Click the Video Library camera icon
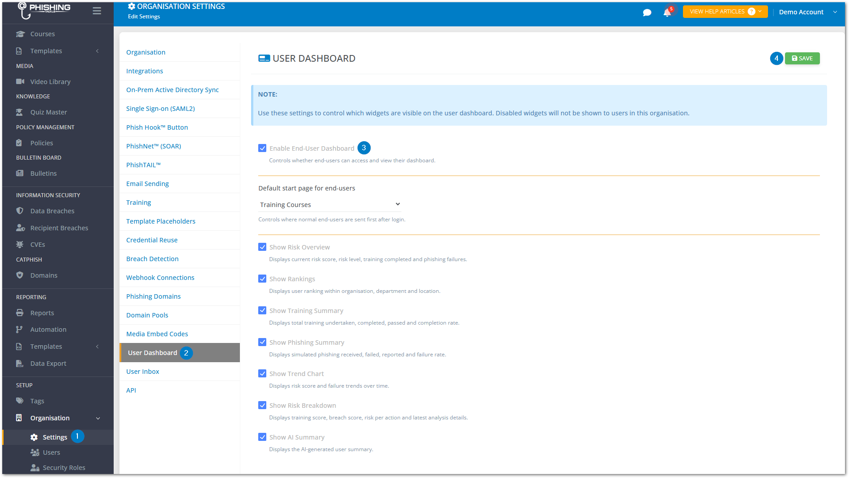Image resolution: width=849 pixels, height=478 pixels. 20,81
